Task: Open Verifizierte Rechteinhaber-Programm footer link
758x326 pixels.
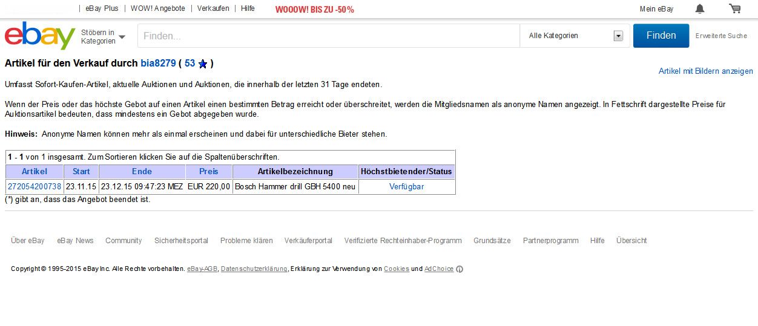Action: coord(403,240)
